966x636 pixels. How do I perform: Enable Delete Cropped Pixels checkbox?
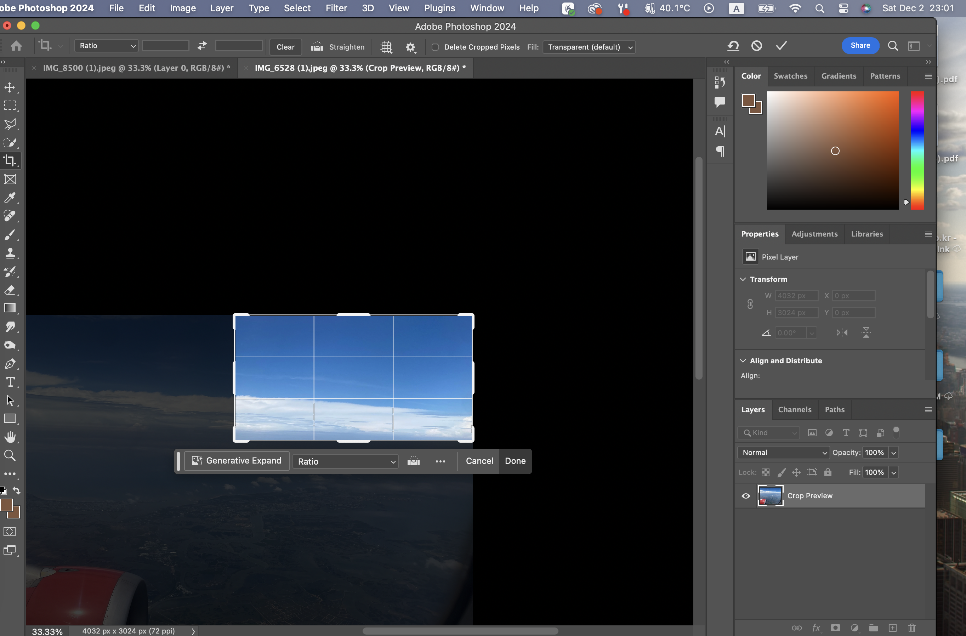[x=435, y=47]
